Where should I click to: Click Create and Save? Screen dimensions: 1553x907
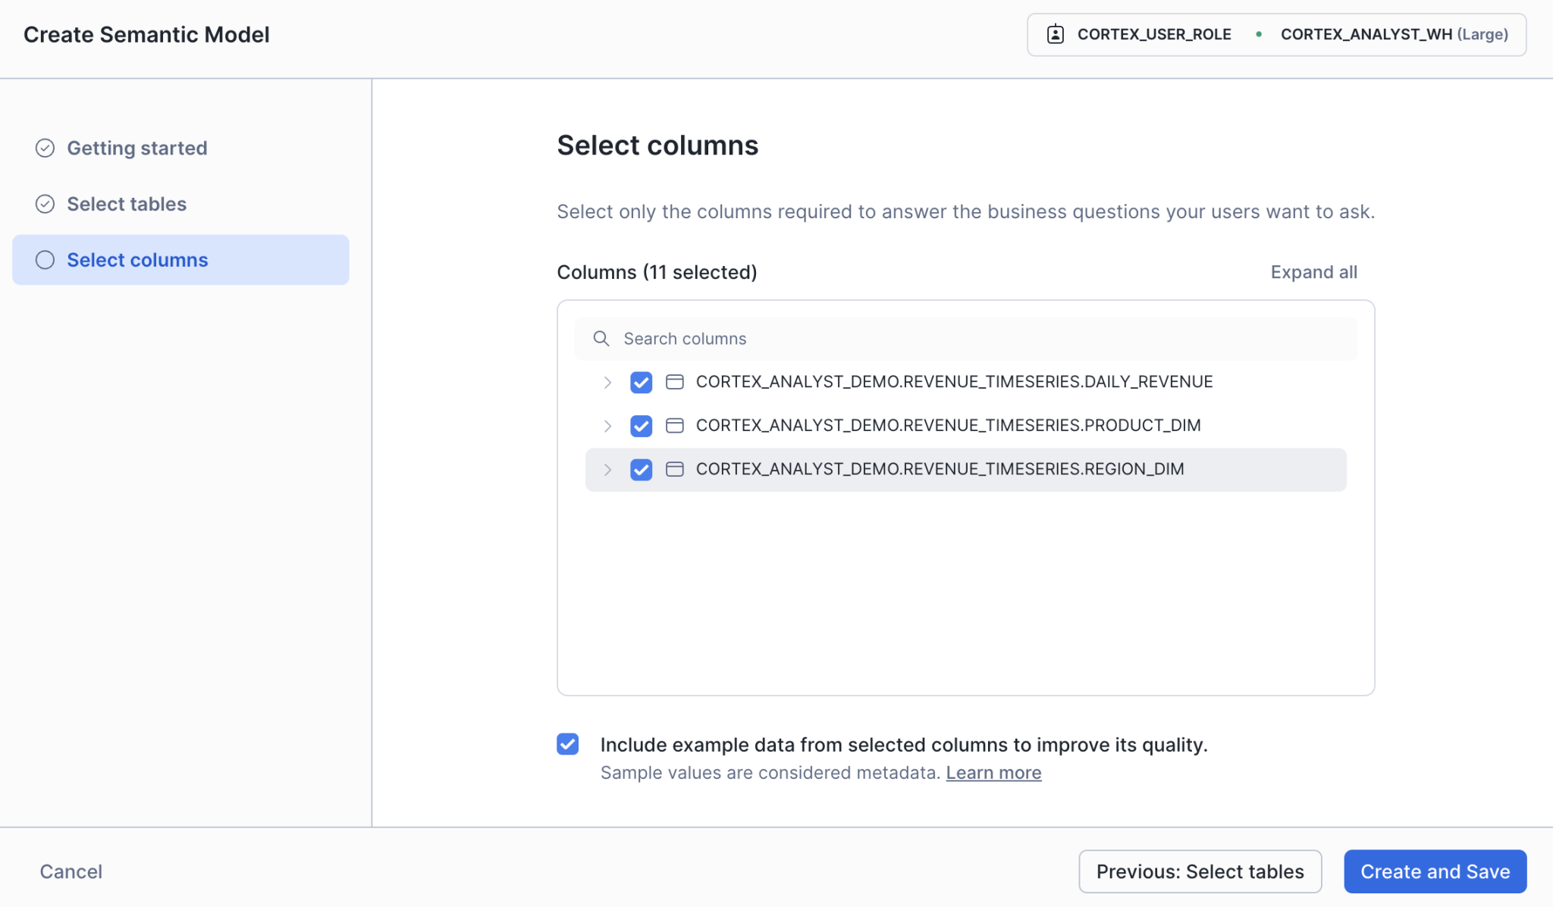tap(1435, 871)
